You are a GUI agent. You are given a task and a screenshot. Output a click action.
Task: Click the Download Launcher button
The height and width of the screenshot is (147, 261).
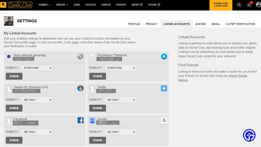[221, 5]
